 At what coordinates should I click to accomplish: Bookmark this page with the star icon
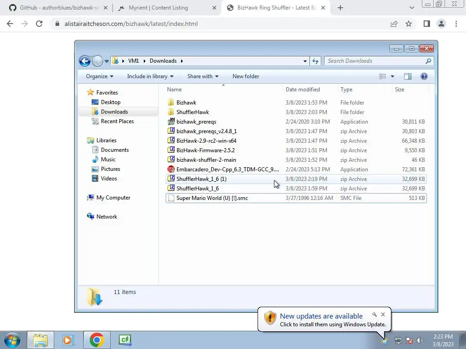[409, 24]
